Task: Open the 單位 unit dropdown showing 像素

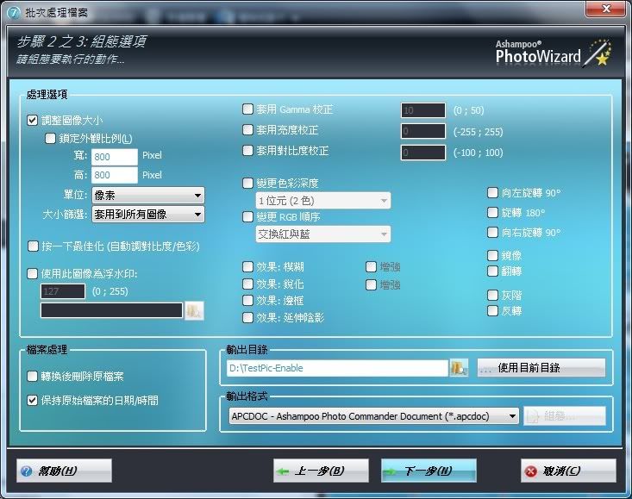Action: [x=148, y=196]
